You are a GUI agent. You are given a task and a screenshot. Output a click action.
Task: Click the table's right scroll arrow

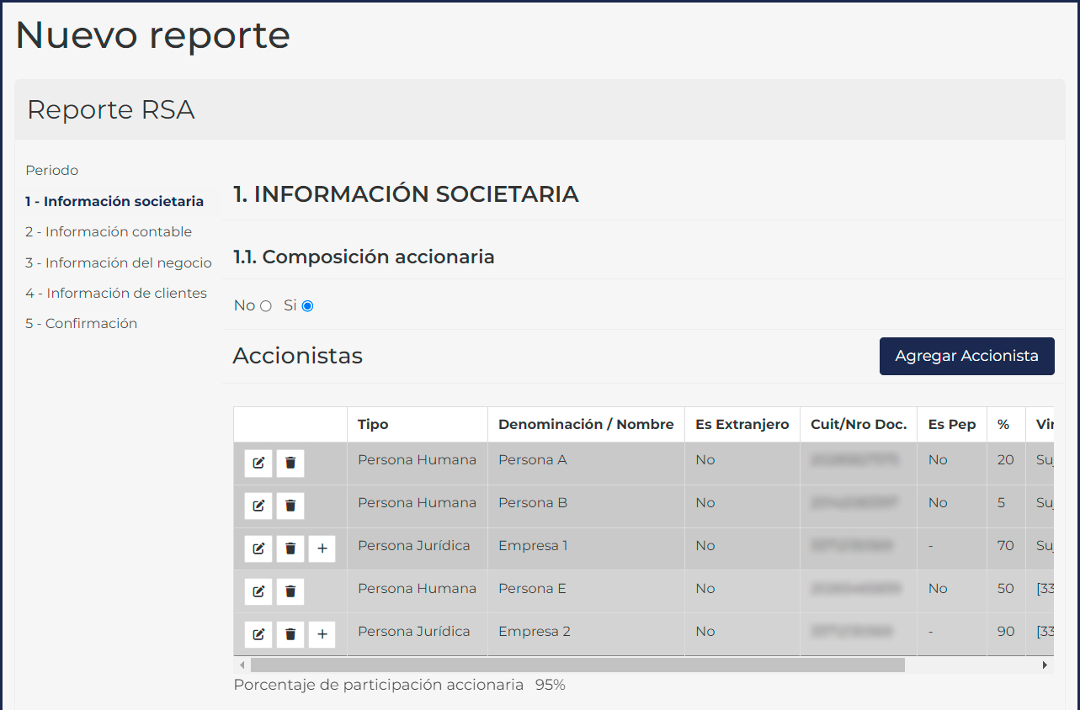pos(1045,665)
